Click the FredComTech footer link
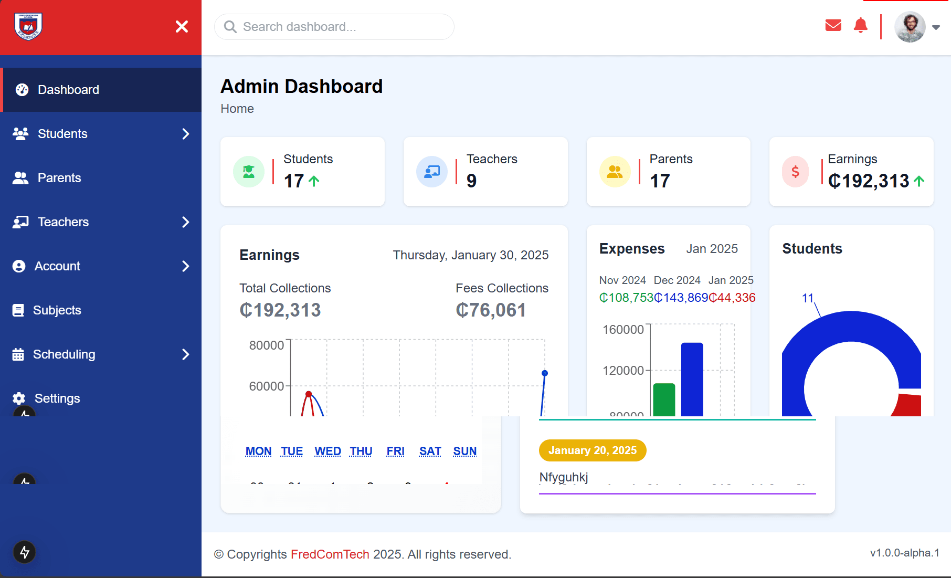Image resolution: width=951 pixels, height=578 pixels. coord(330,554)
